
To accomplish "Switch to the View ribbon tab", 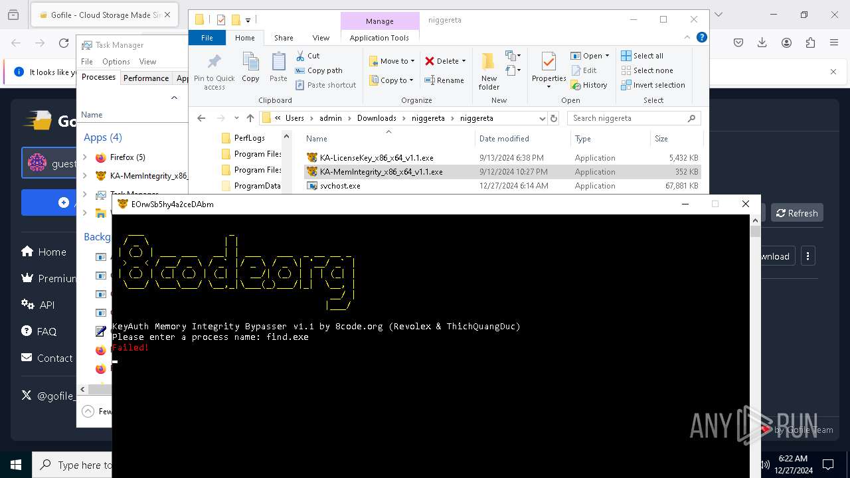I will 321,38.
